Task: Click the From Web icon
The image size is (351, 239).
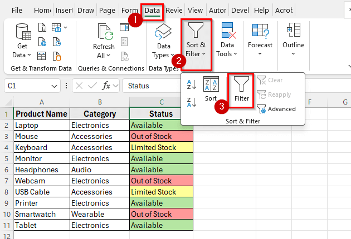Action: coord(42,42)
